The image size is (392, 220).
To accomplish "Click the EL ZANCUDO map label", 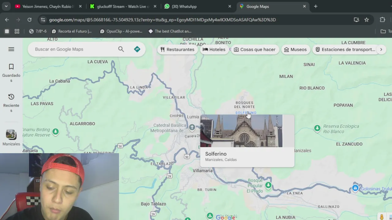I will [x=349, y=144].
